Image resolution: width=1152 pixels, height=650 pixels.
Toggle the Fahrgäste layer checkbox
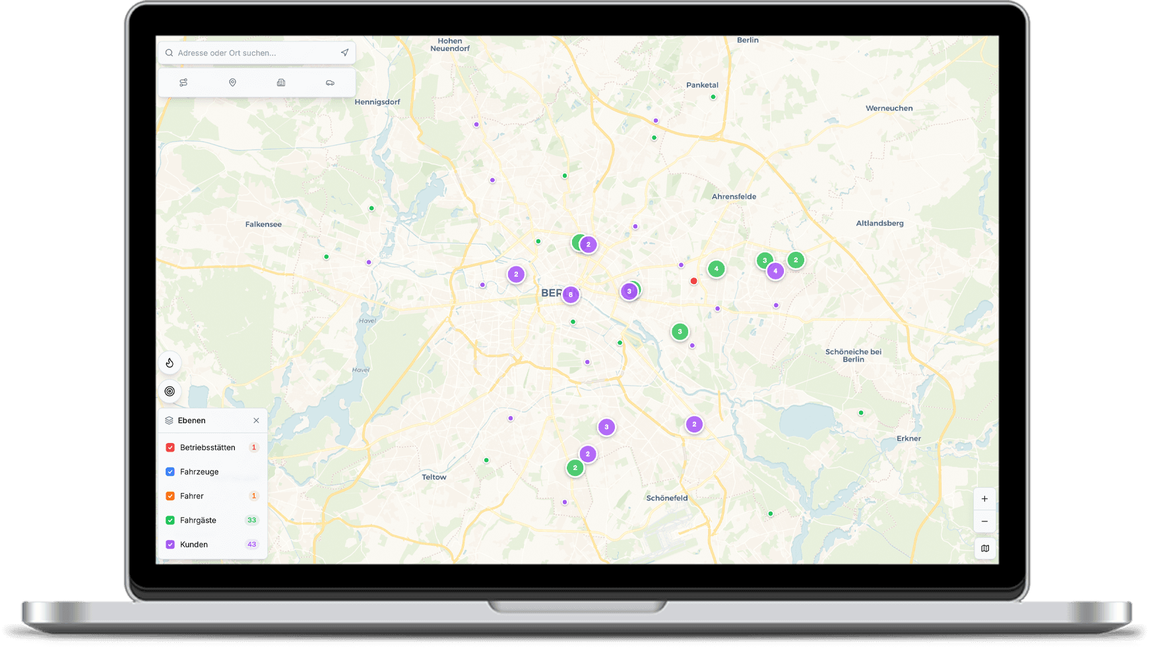tap(170, 520)
